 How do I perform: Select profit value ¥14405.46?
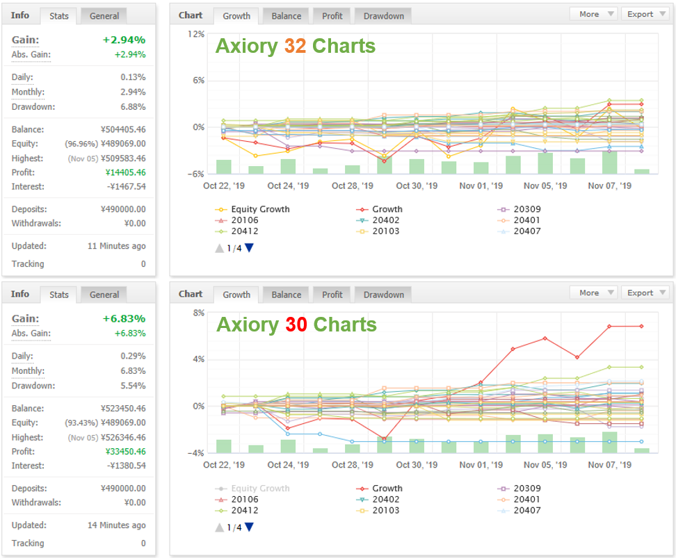pos(125,172)
